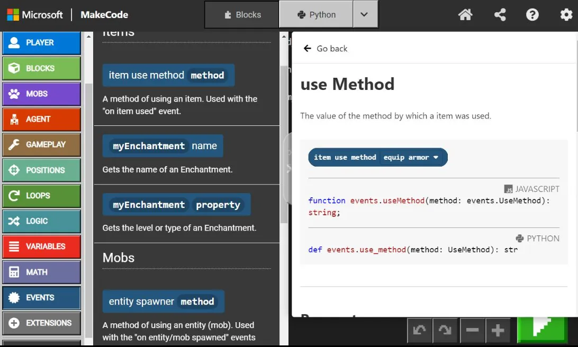
Task: Click the Go back link
Action: pos(326,49)
